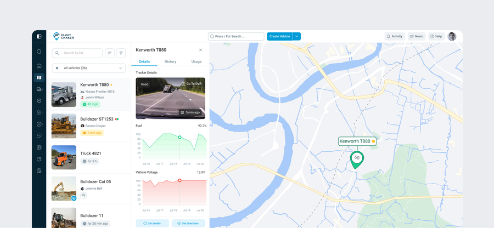The width and height of the screenshot is (494, 228).
Task: Click the filter funnel icon button
Action: pyautogui.click(x=121, y=53)
